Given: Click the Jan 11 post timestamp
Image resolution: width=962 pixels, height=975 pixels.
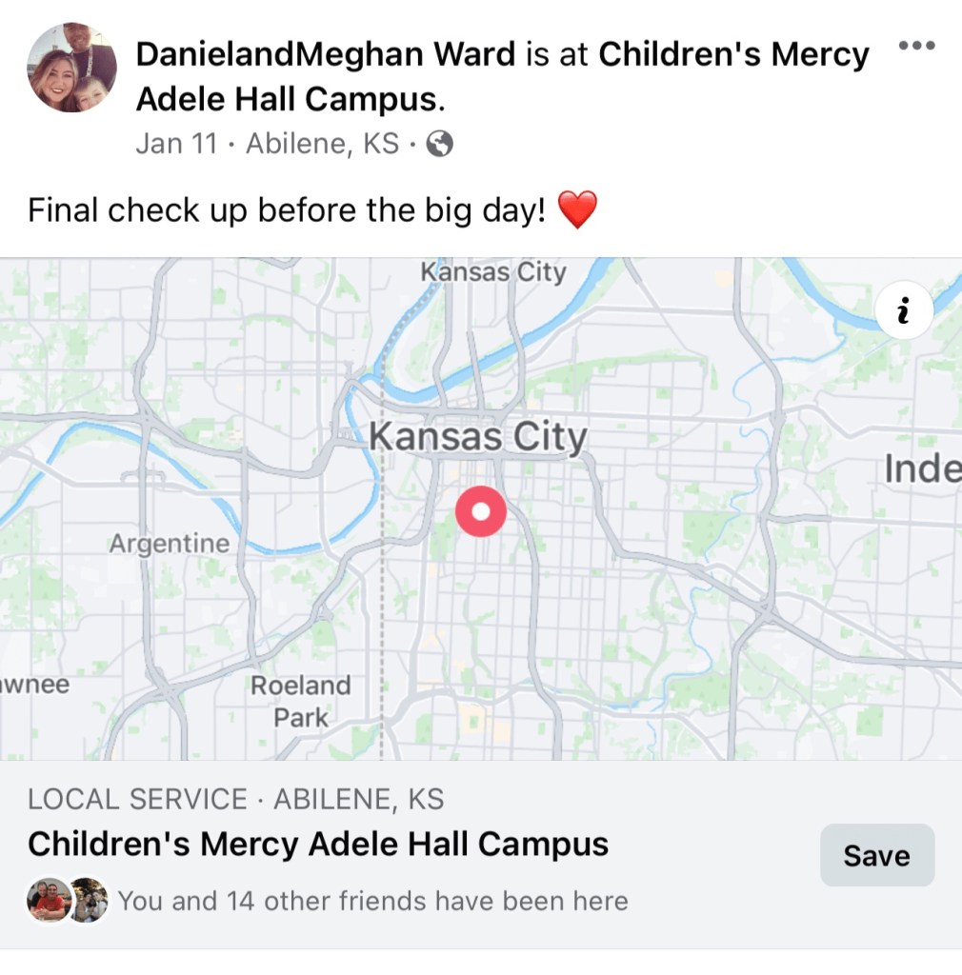Looking at the screenshot, I should pos(176,144).
